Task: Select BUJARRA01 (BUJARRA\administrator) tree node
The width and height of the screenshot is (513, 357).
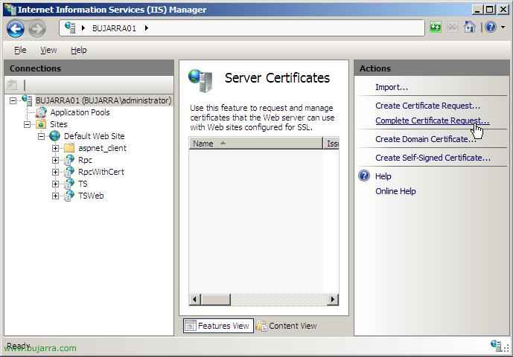Action: 103,100
